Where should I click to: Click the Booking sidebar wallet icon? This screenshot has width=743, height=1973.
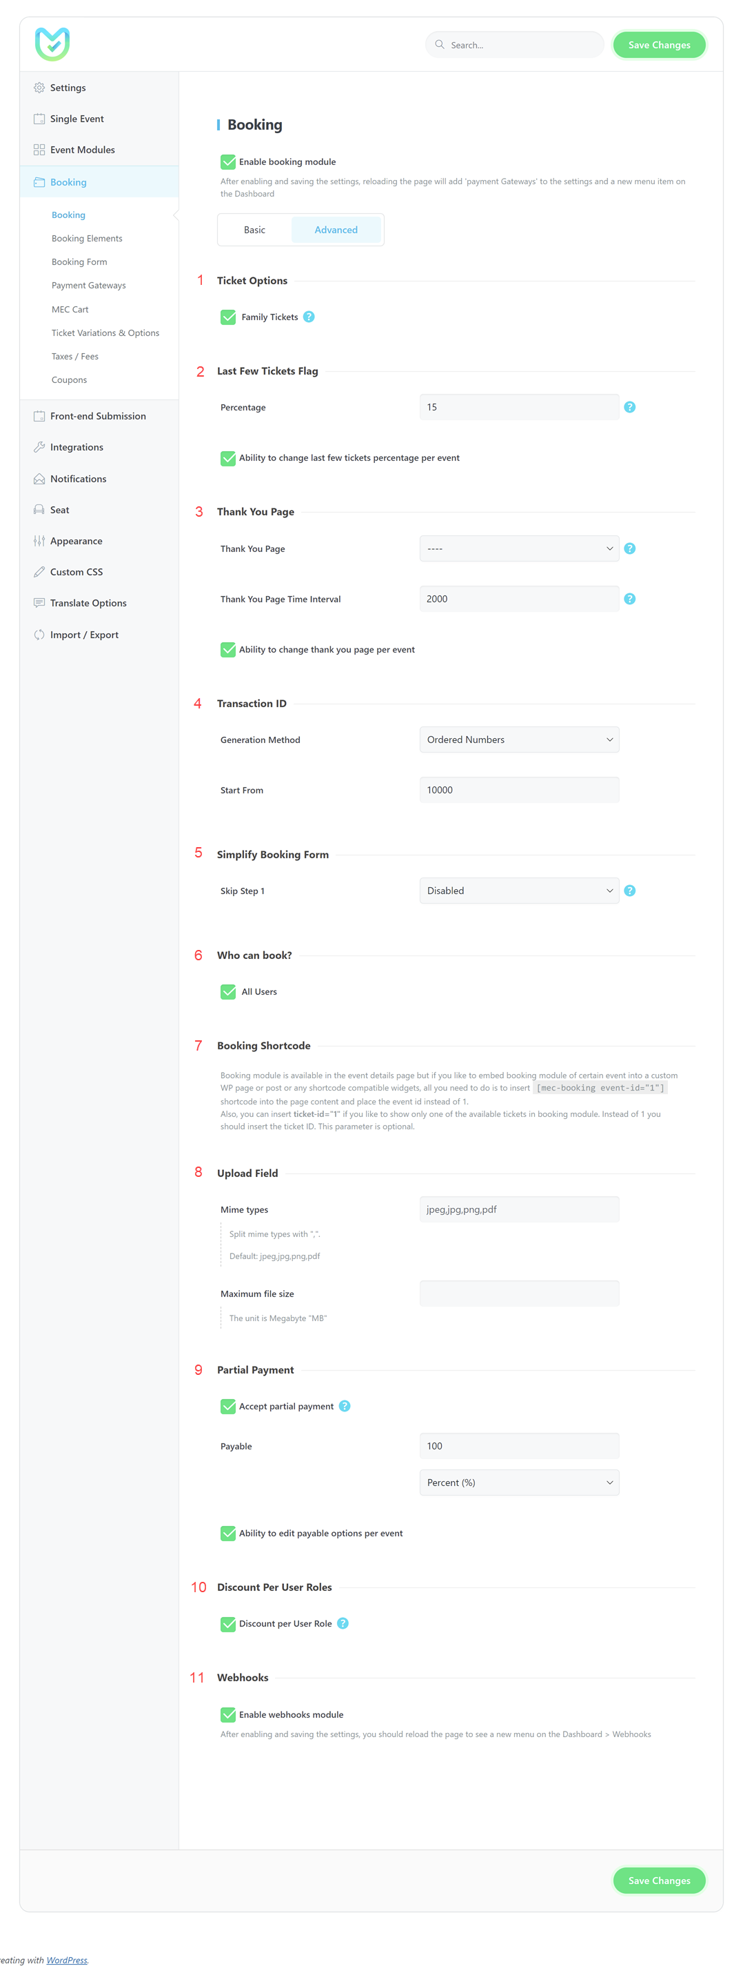(39, 182)
